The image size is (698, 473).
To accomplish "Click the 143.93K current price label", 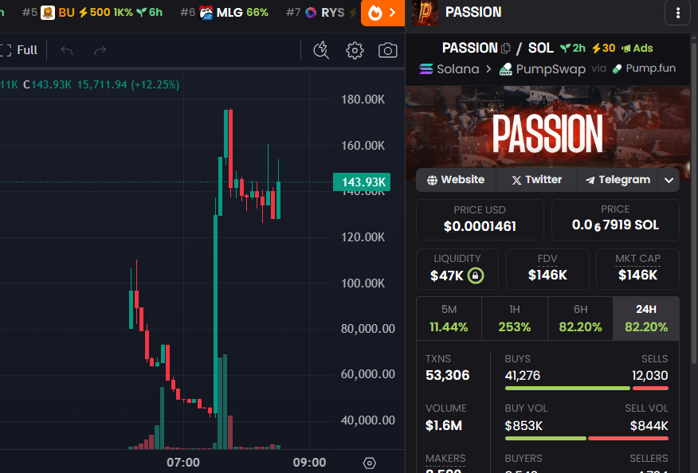I will 362,182.
